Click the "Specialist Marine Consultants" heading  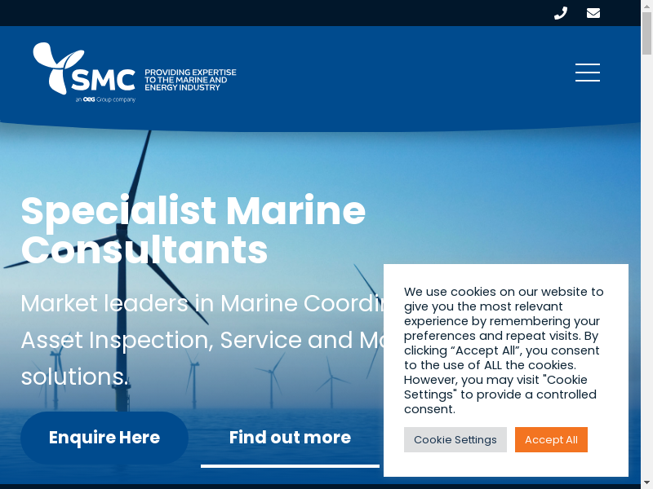click(x=193, y=231)
